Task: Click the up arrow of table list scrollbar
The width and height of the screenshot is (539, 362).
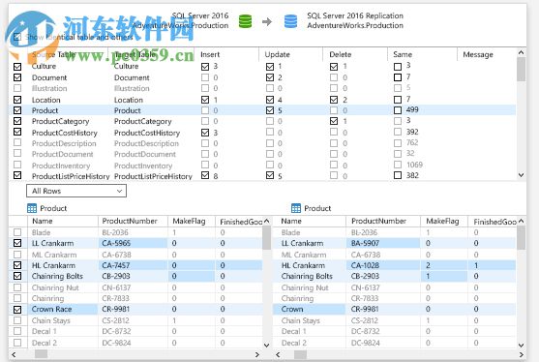Action: coord(522,52)
